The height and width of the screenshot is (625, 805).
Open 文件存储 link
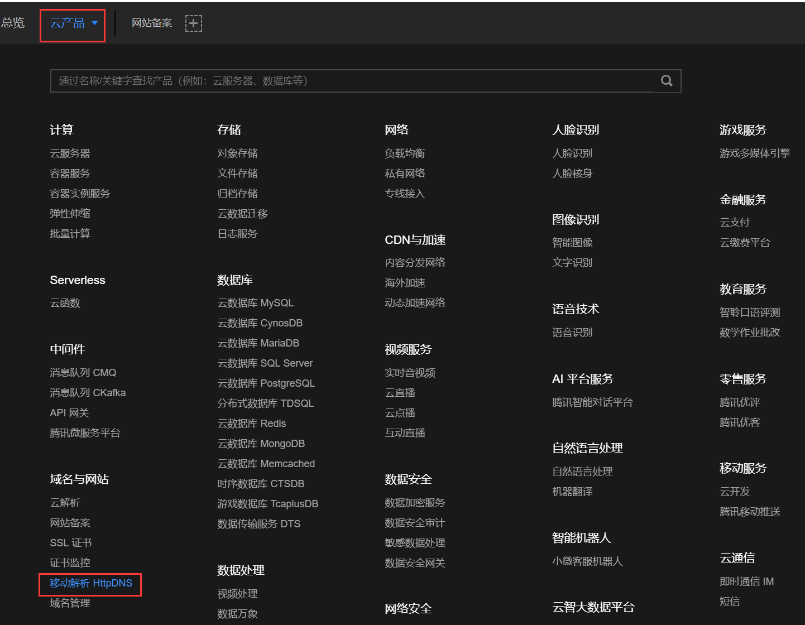(238, 174)
